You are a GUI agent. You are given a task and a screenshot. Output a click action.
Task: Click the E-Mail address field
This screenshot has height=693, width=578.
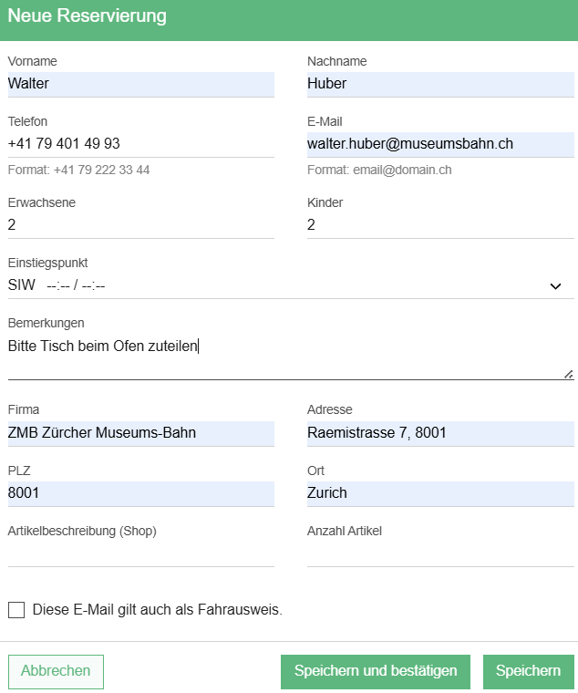click(x=440, y=144)
